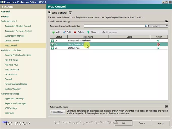
Task: Select Deny Facebook rule name
Action: click(x=76, y=44)
